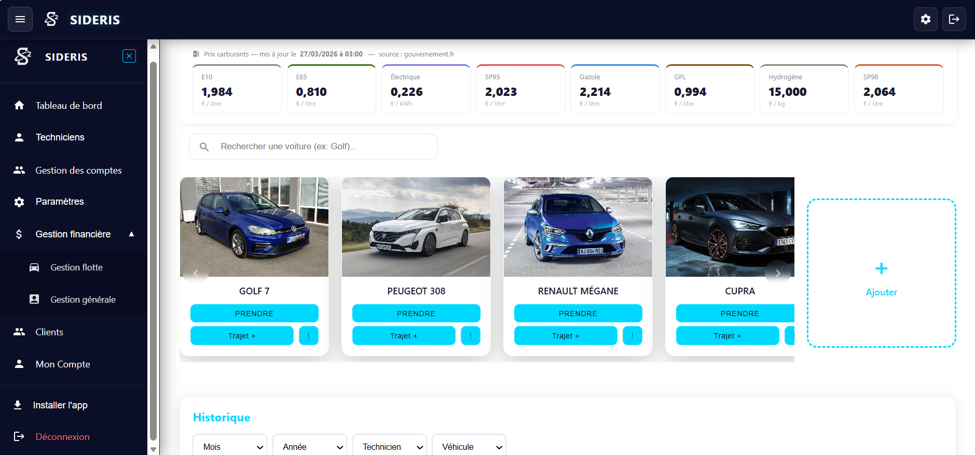Click the exit icon beside Déconnexion
This screenshot has height=455, width=975.
click(x=19, y=436)
